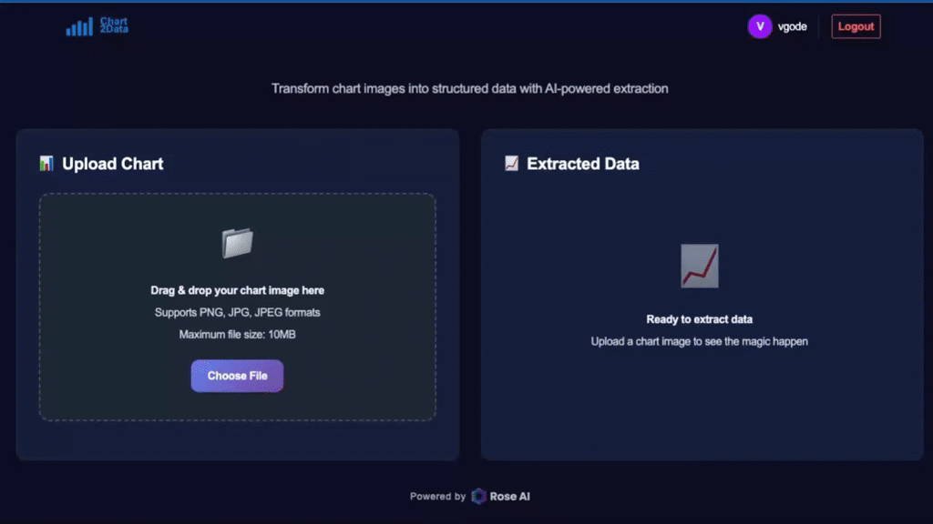
Task: Click the Extracted Data heading
Action: click(582, 164)
